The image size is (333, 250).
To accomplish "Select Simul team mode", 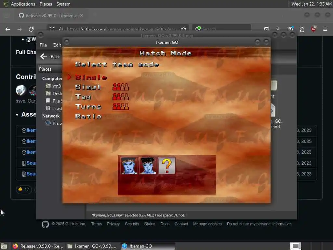I will click(88, 87).
